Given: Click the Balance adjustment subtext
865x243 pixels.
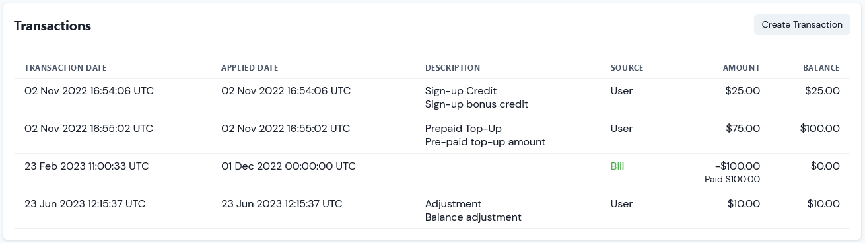Looking at the screenshot, I should pos(473,217).
